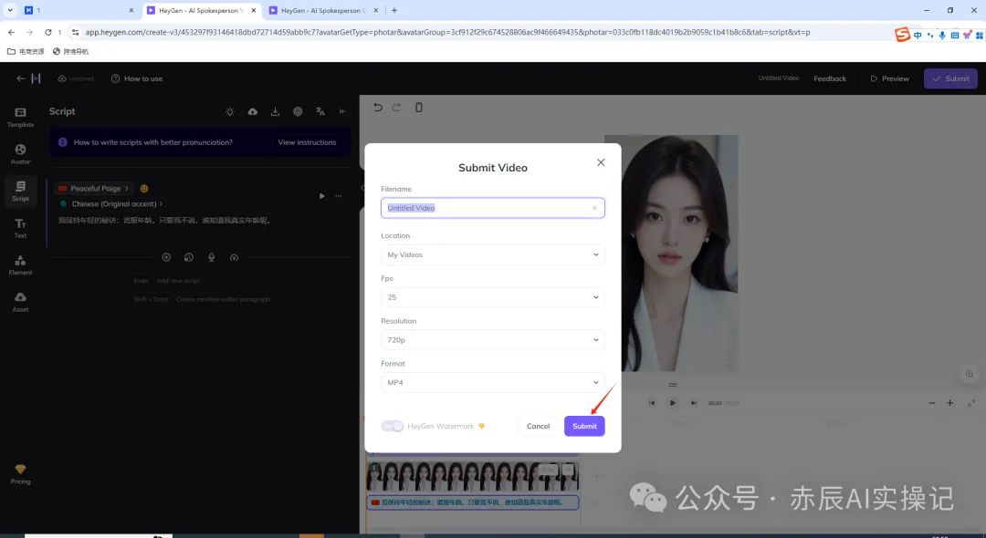Open the Format dropdown showing MP4
Screen dimensions: 986x538
[492, 382]
